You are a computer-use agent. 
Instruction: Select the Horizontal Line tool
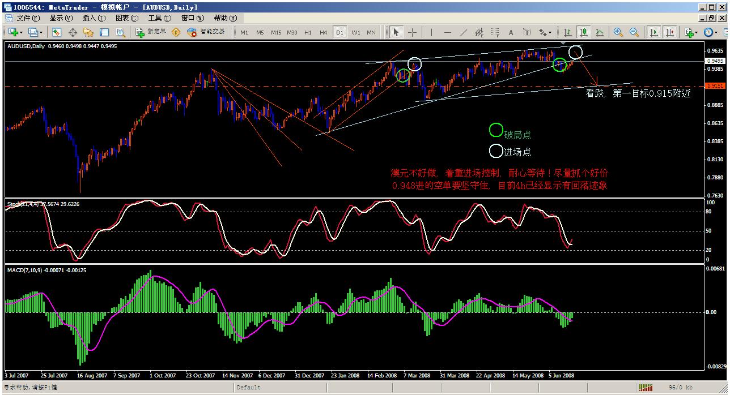447,32
